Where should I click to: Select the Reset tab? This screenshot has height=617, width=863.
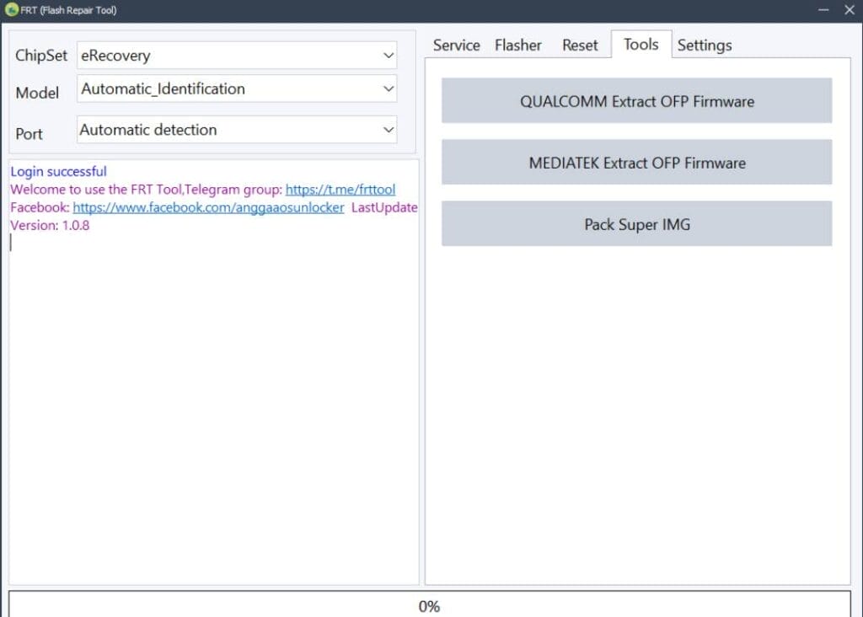tap(580, 45)
